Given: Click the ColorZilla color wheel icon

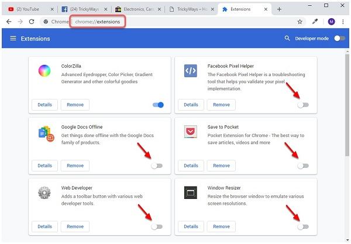Looking at the screenshot, I should pos(44,71).
